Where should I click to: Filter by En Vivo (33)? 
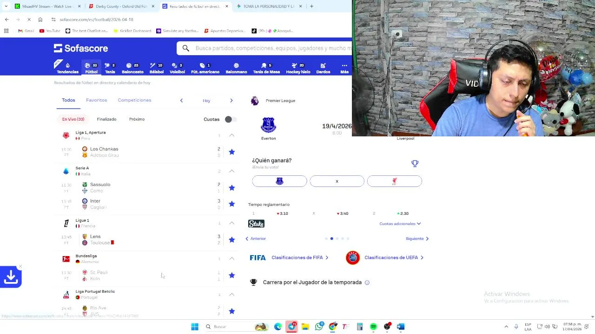[73, 119]
